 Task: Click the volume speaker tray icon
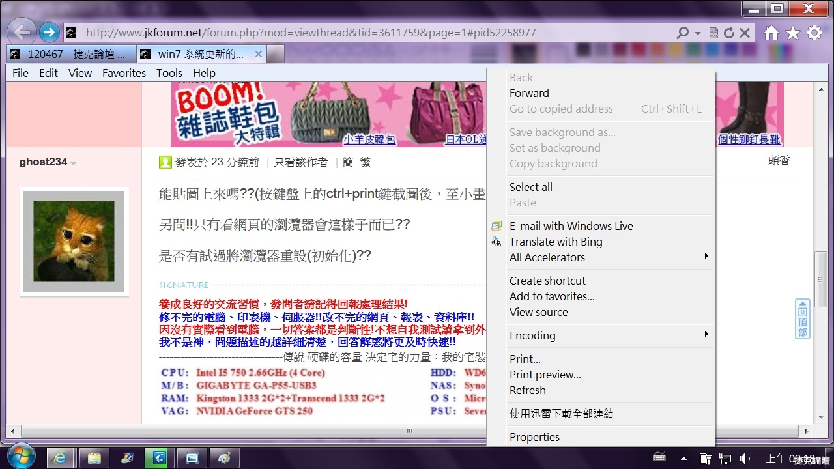[x=744, y=459]
